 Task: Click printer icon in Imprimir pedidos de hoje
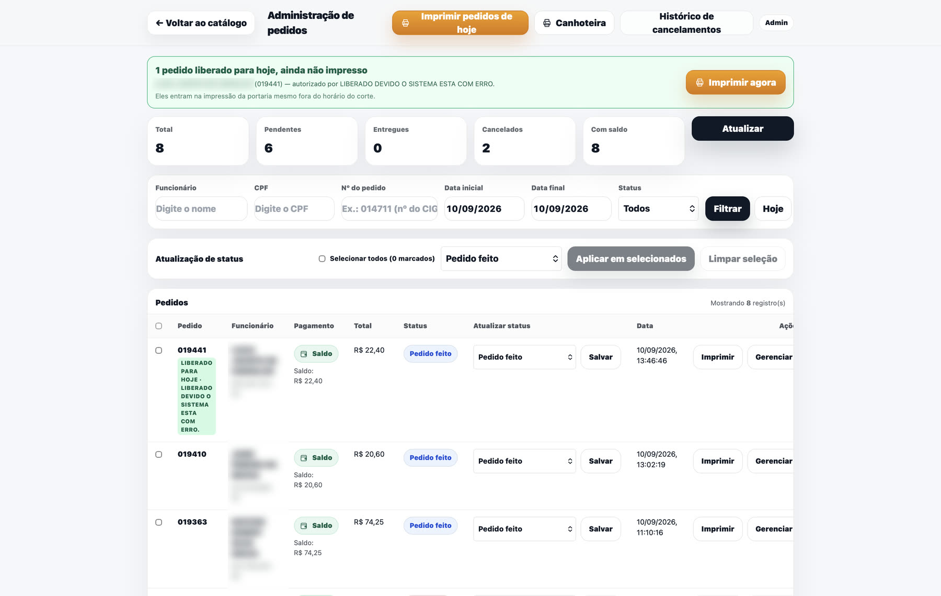405,23
